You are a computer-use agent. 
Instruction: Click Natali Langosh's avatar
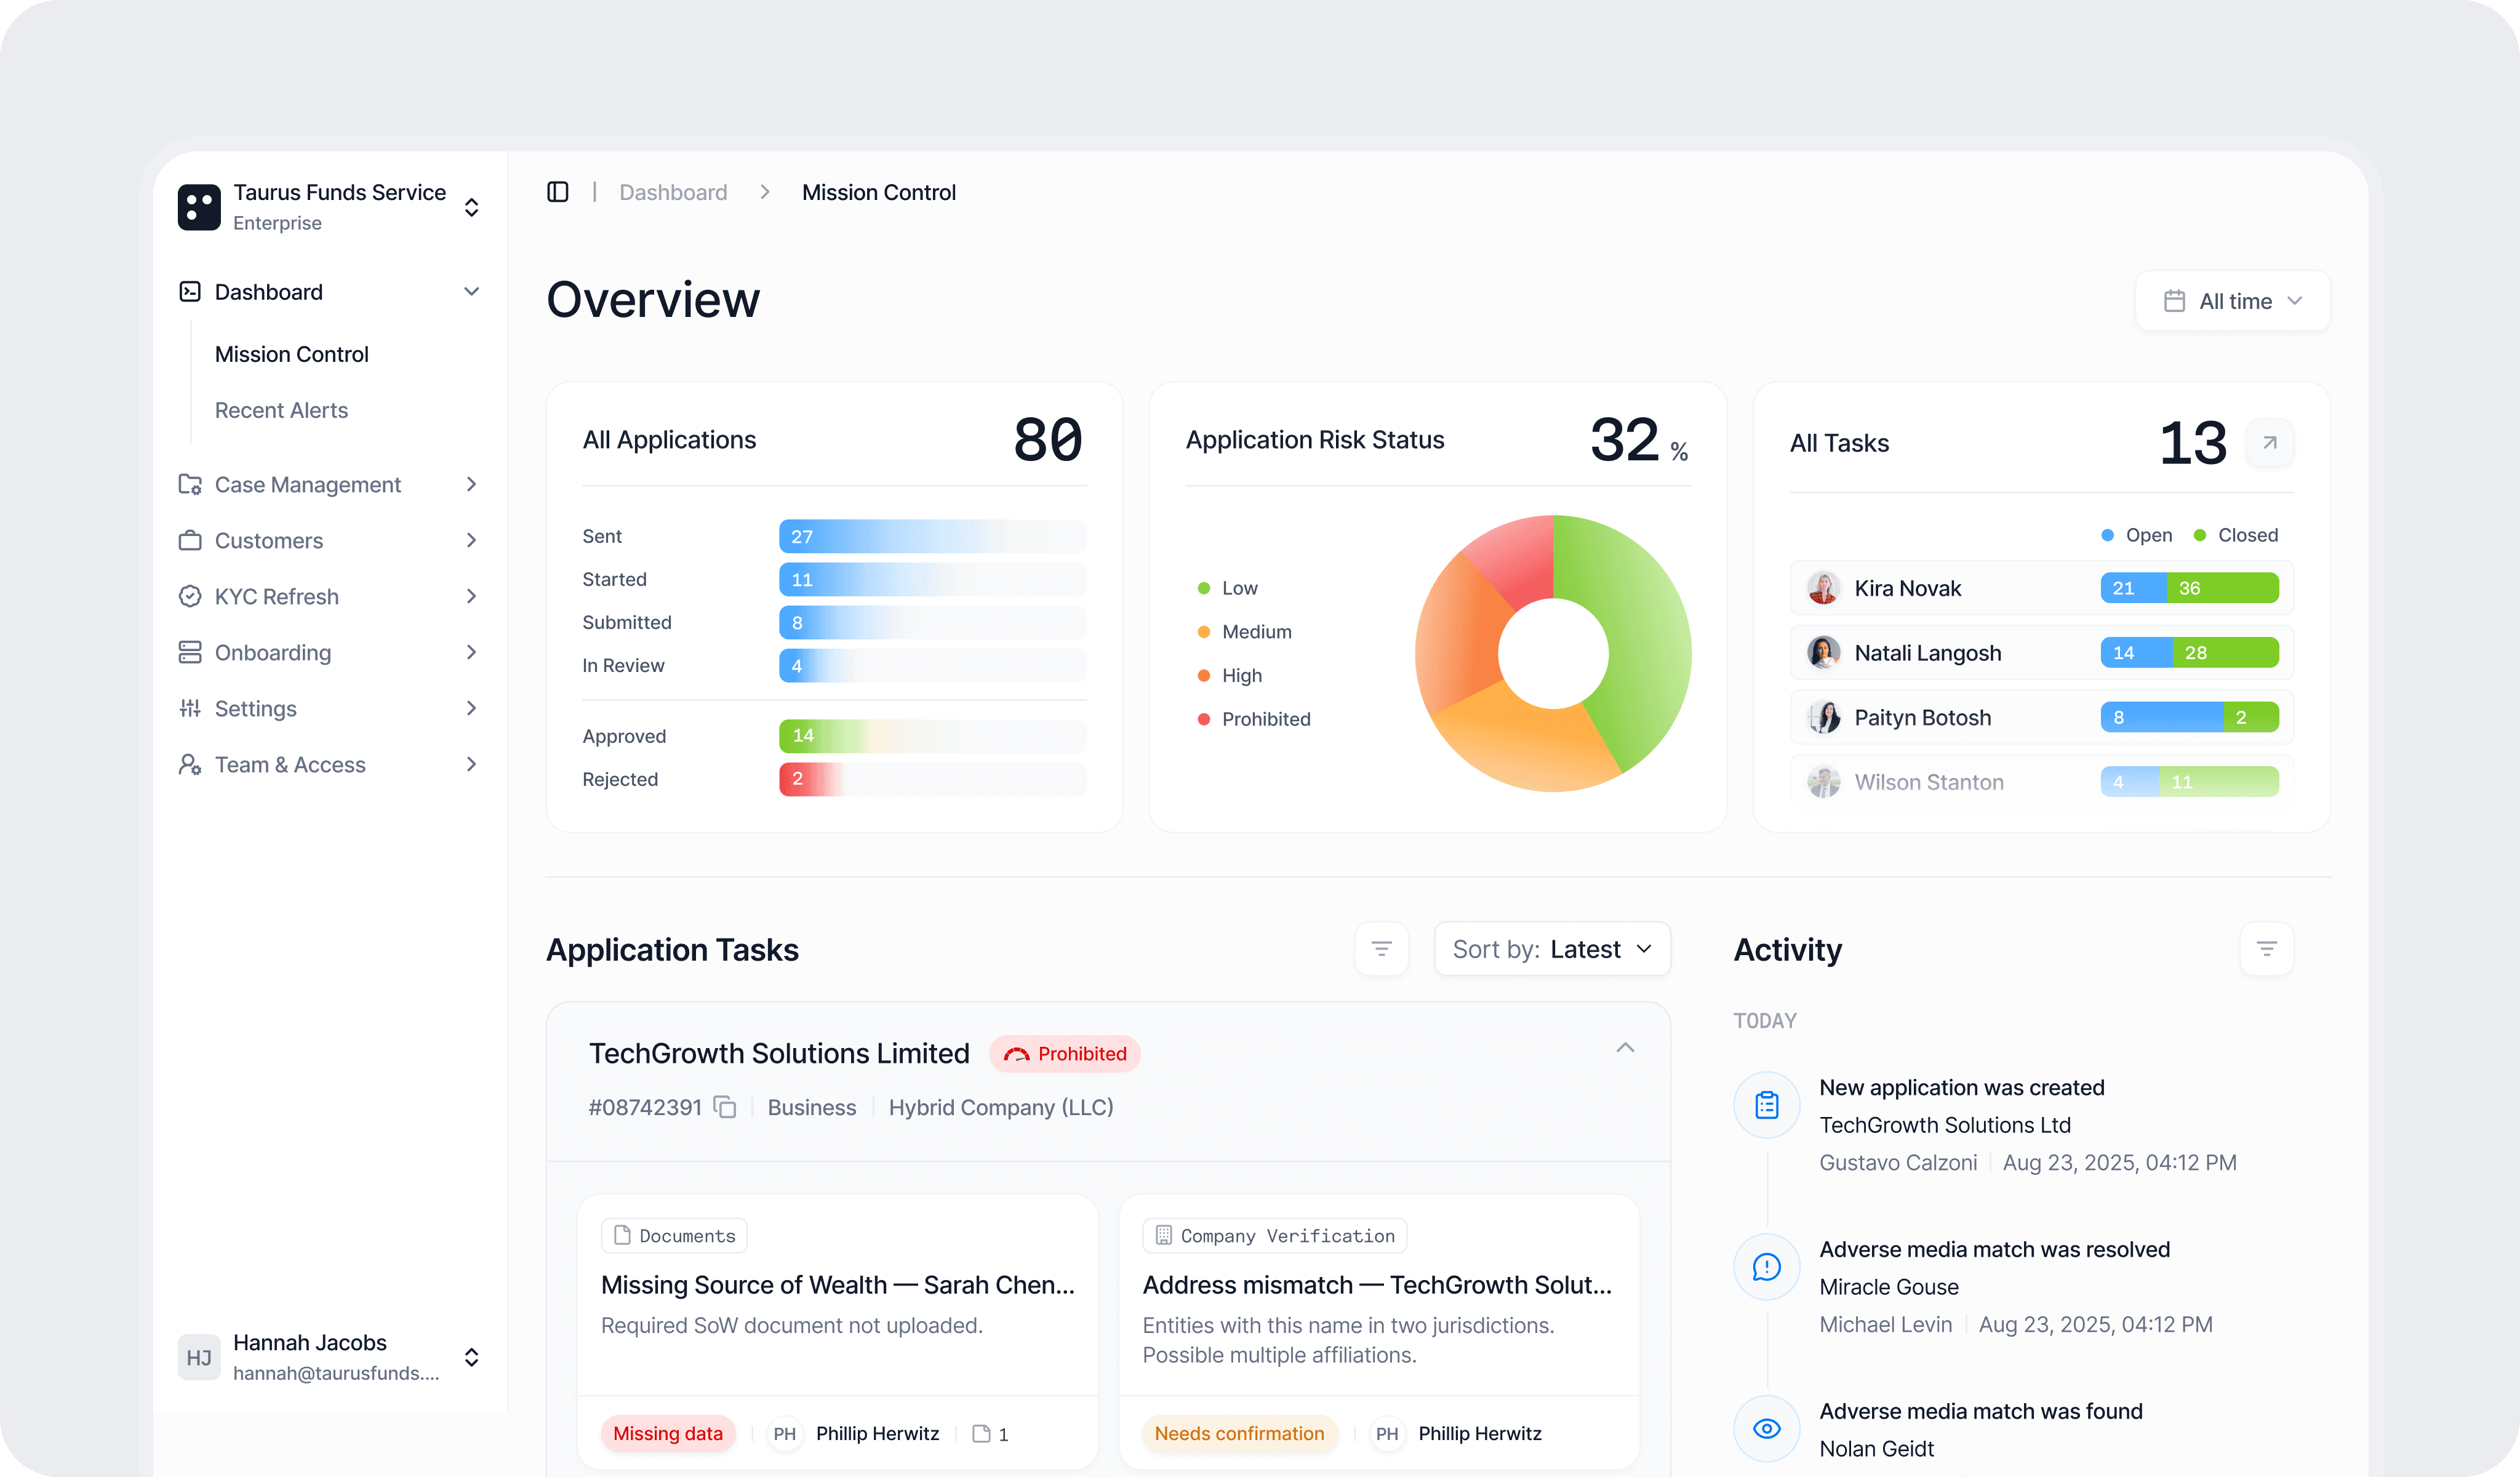pos(1824,653)
